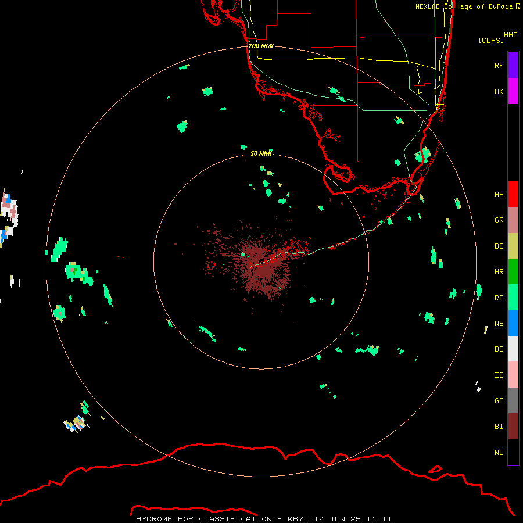Click the [CLAS] units label

[x=491, y=40]
